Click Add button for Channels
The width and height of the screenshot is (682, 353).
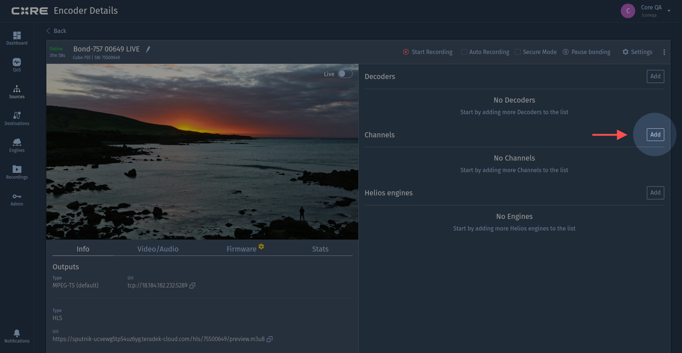coord(655,134)
